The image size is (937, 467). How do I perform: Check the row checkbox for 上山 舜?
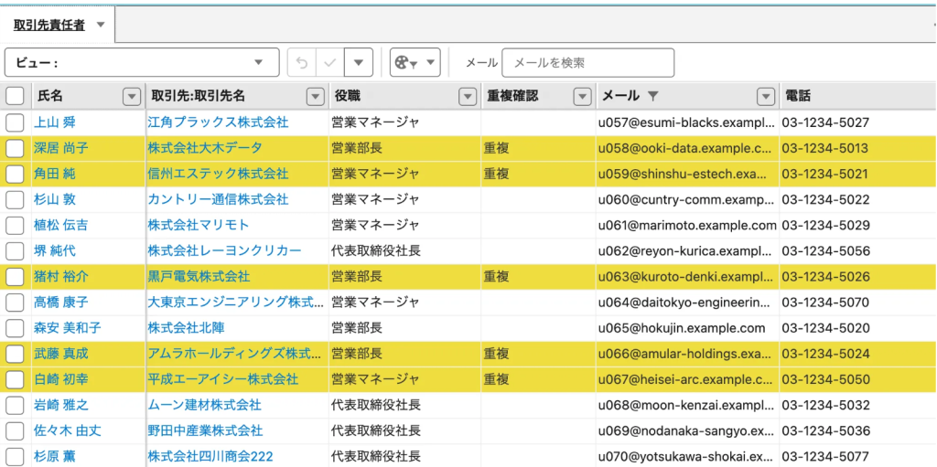(15, 123)
